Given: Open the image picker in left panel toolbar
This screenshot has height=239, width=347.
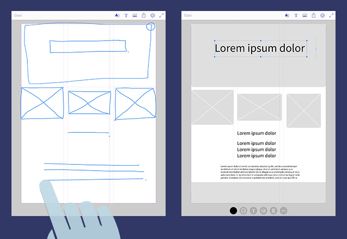Looking at the screenshot, I should (135, 15).
